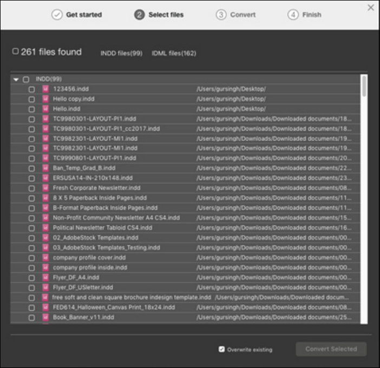Click the file name Flyer_DF_USletter.indd
380x368 pixels.
click(83, 287)
